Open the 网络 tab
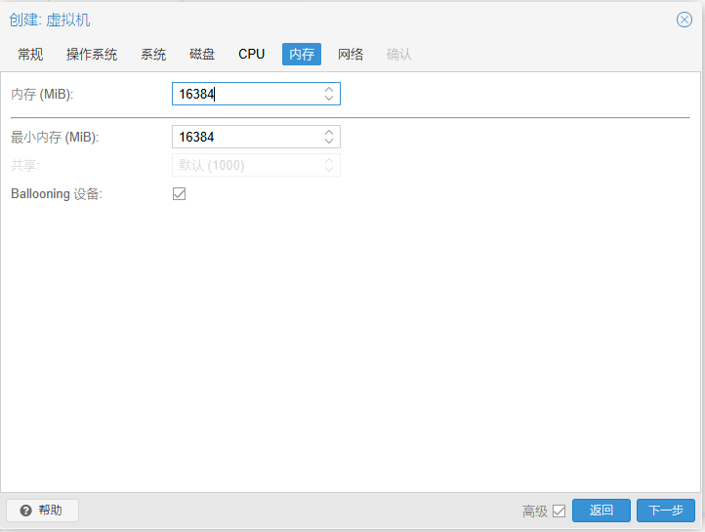Viewport: 705px width, 532px height. pos(351,55)
